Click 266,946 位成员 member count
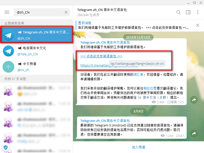The height and width of the screenshot is (153, 204). (88, 15)
